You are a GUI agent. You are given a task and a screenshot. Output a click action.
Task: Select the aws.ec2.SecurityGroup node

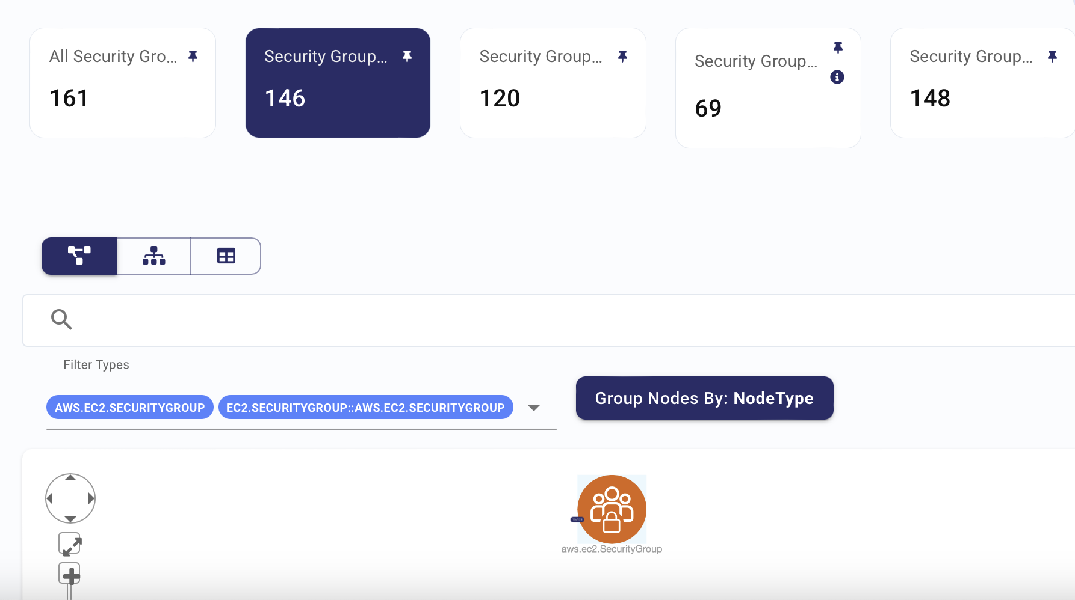(612, 509)
